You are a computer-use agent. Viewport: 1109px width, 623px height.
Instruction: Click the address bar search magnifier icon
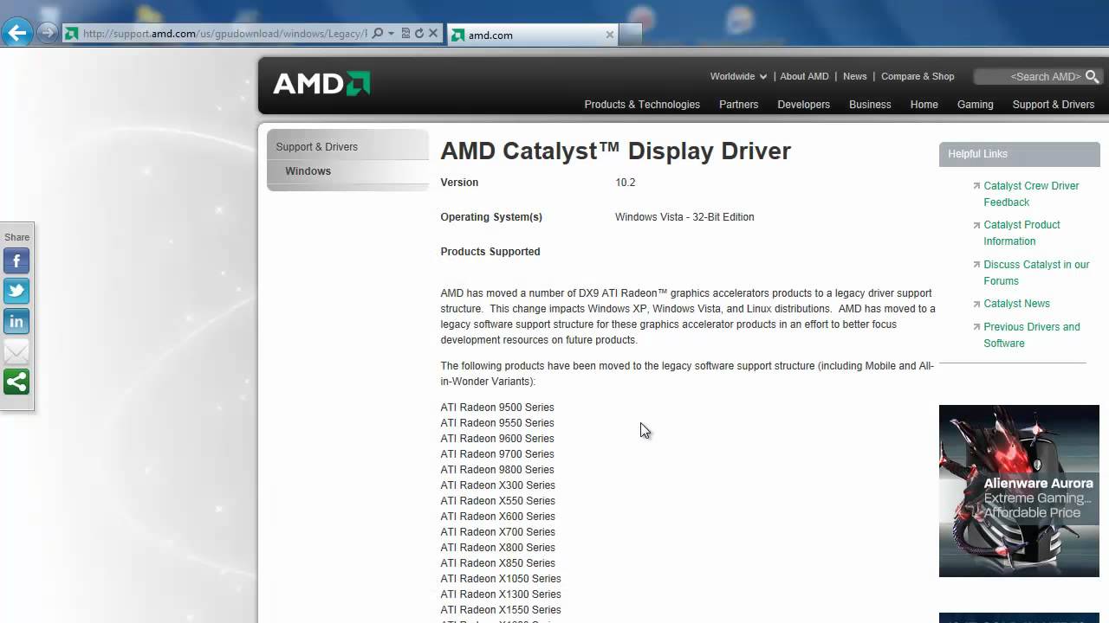point(378,33)
